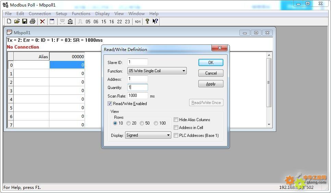Click the Modbus Poll application title icon
The image size is (331, 193).
tap(5, 5)
